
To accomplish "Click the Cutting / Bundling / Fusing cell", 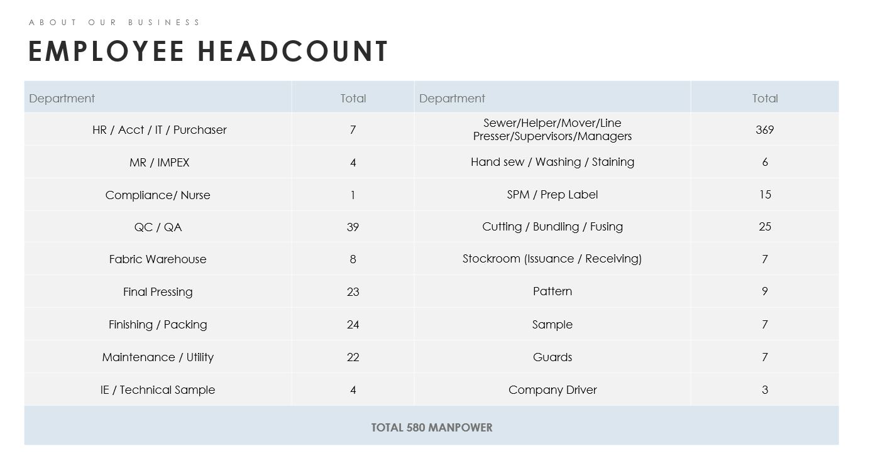I will [552, 227].
